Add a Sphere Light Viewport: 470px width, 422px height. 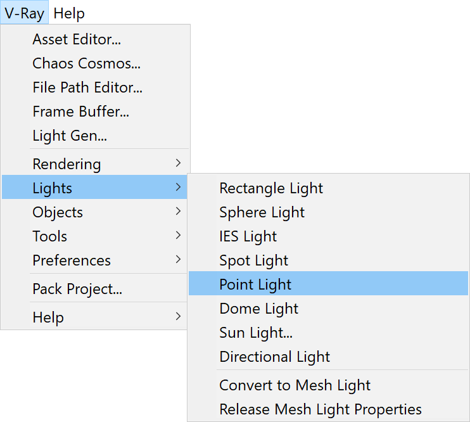[x=328, y=212]
